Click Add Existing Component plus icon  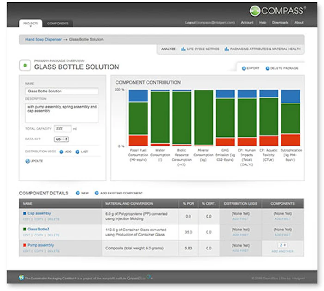pyautogui.click(x=97, y=193)
